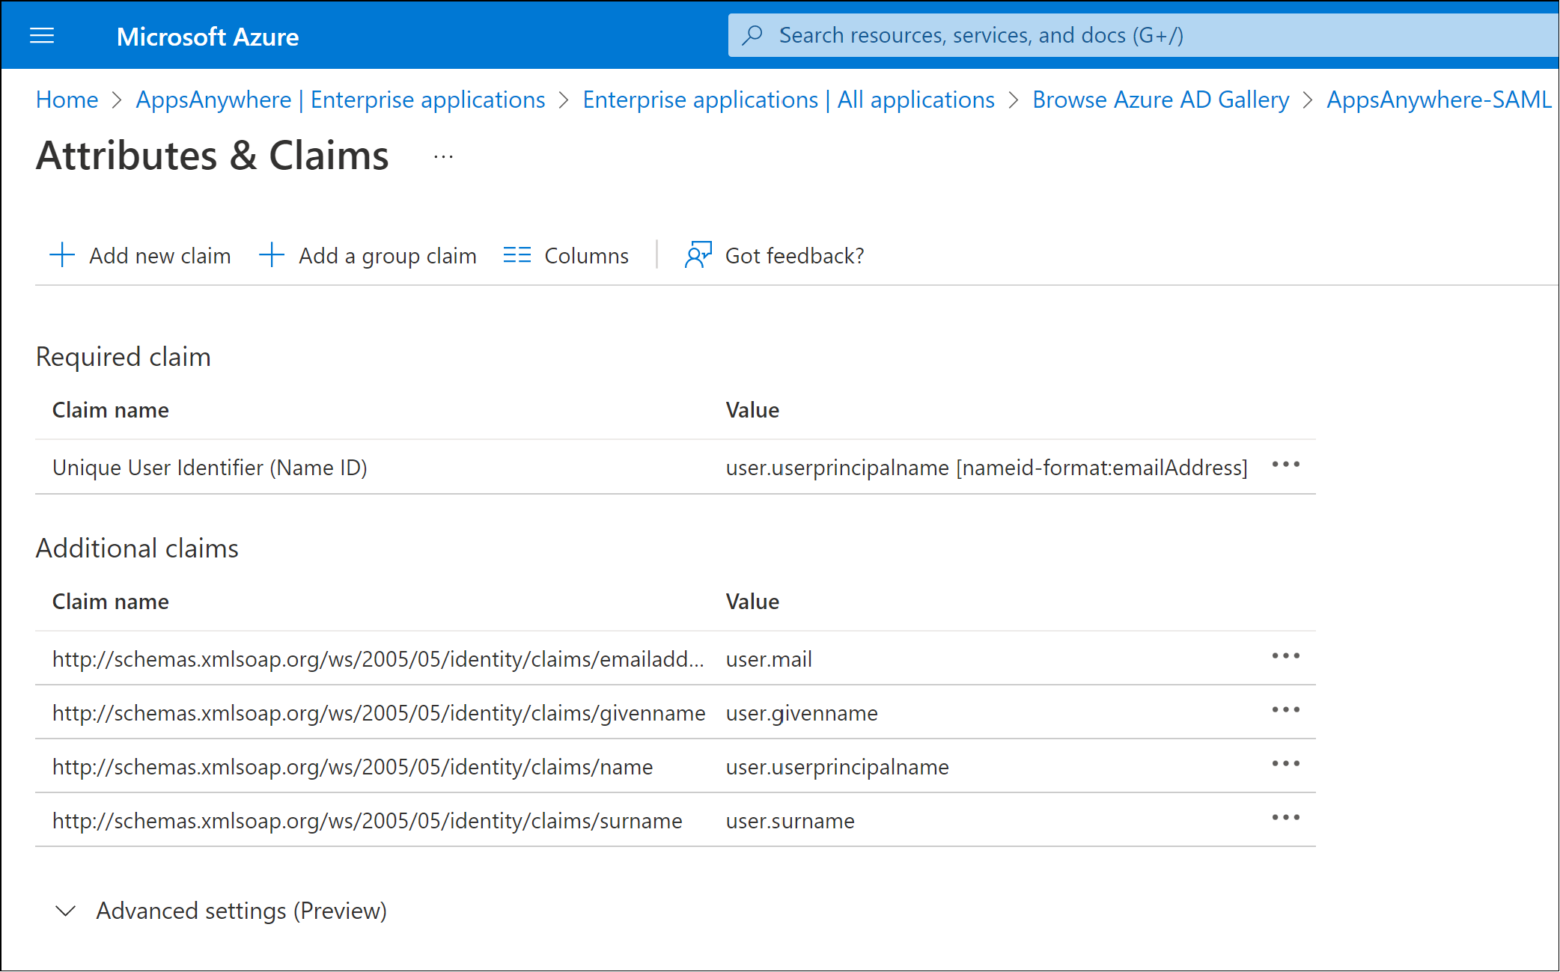Click the Got feedback icon

(698, 254)
